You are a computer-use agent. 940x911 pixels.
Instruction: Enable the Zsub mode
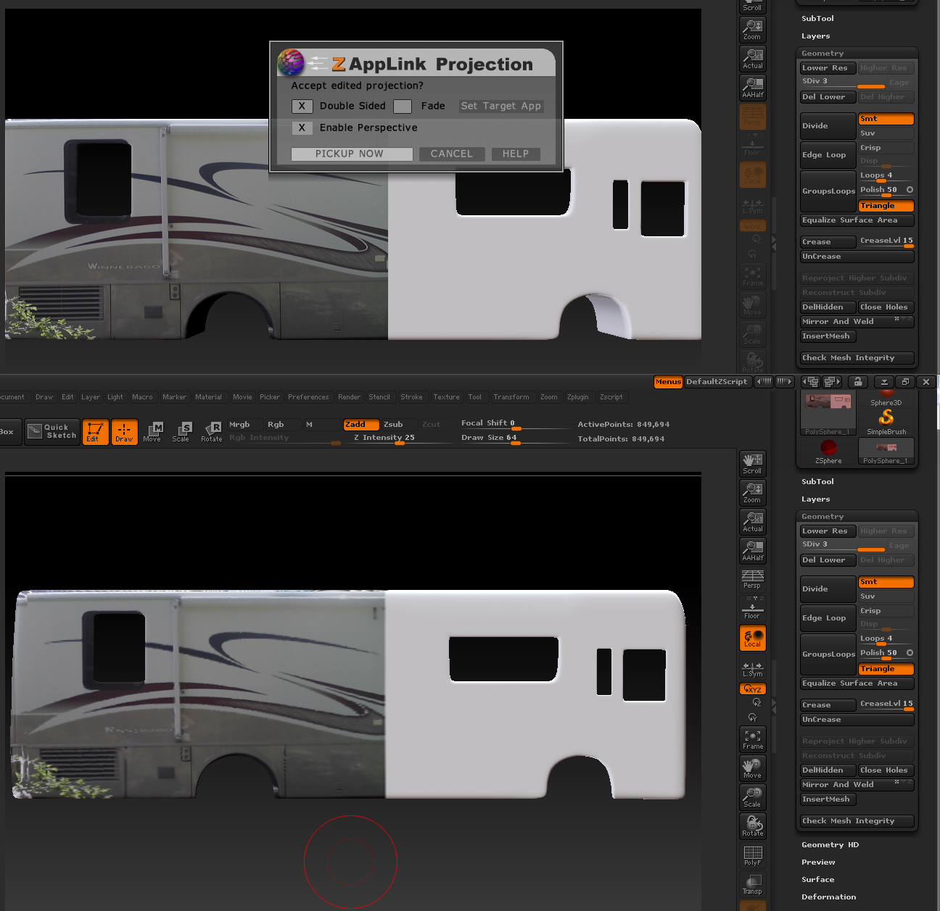(x=398, y=425)
